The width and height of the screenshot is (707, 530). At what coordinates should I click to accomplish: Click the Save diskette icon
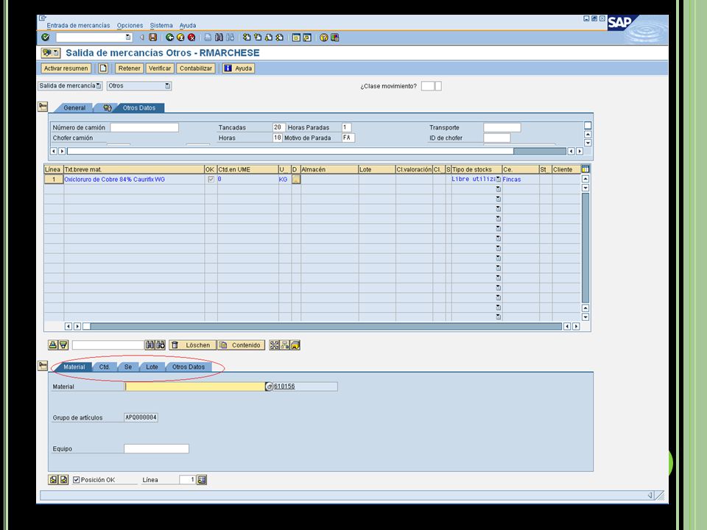153,38
